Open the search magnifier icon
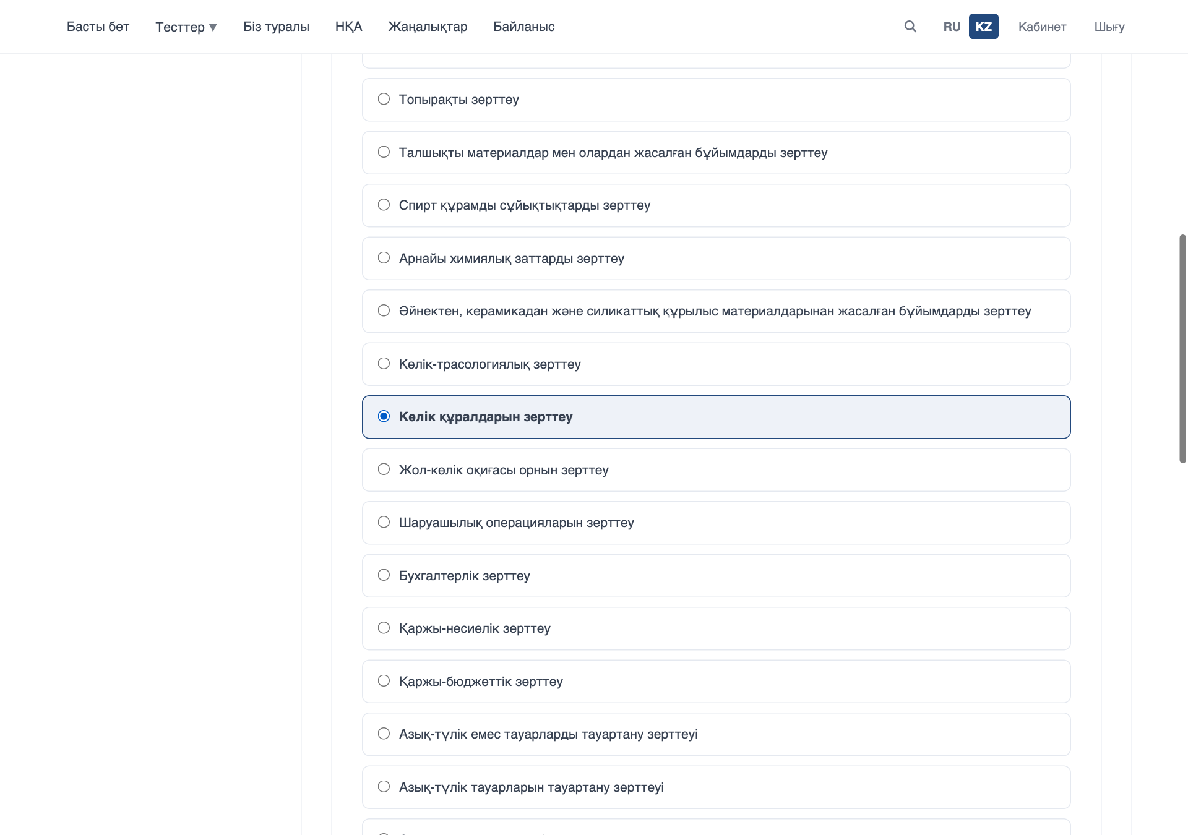 (910, 27)
